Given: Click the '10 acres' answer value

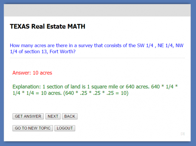Looking at the screenshot, I should (43, 73).
